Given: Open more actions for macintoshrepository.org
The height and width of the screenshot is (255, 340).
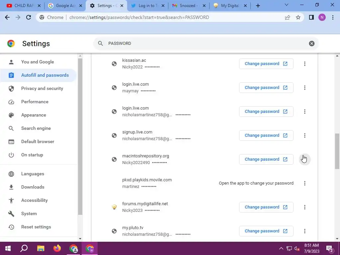Looking at the screenshot, I should tap(305, 159).
